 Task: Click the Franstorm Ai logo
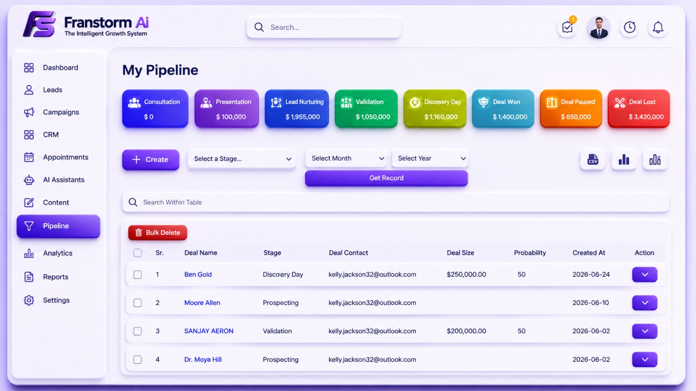[x=86, y=24]
